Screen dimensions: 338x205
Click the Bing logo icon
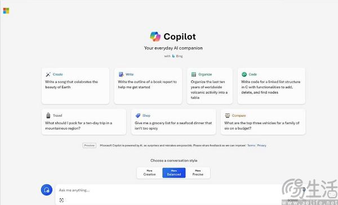pos(174,56)
